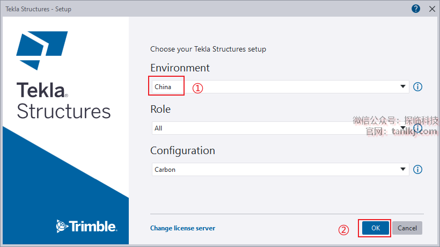Image resolution: width=440 pixels, height=247 pixels.
Task: Expand the Role dropdown arrow
Action: click(x=403, y=128)
